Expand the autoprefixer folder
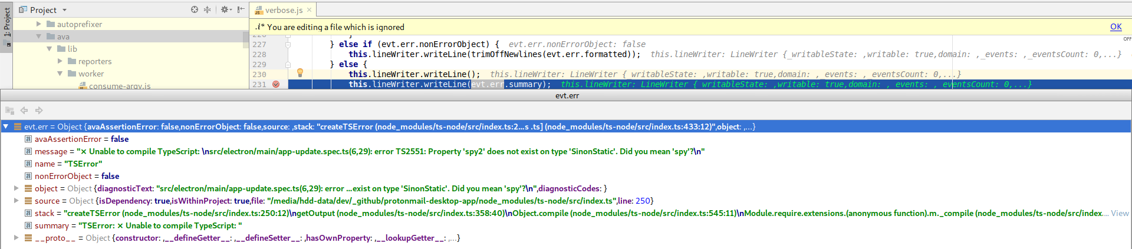Viewport: 1132px width, 249px height. point(39,24)
